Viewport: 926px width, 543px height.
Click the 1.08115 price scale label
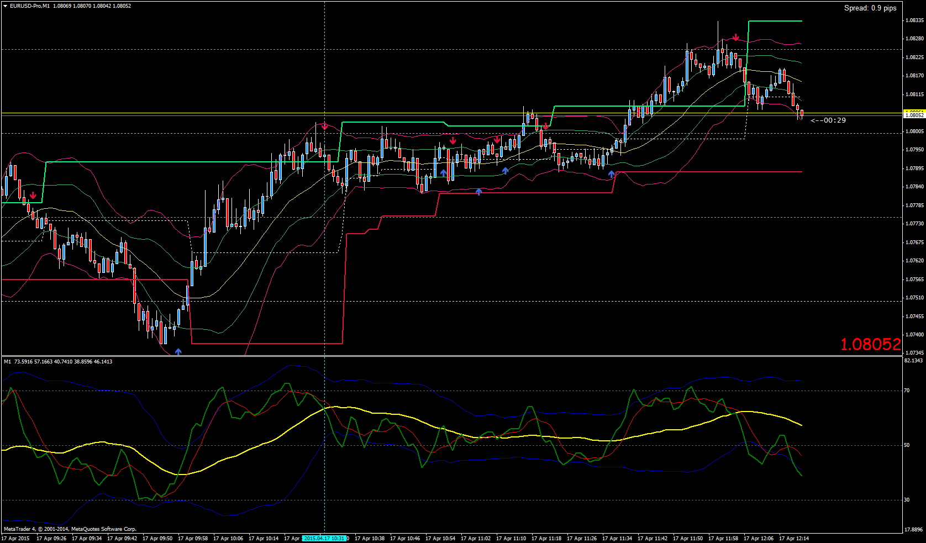click(914, 94)
